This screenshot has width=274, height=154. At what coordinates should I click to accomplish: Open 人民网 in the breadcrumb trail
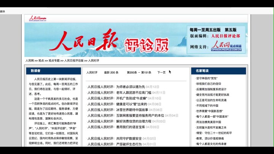click(30, 60)
